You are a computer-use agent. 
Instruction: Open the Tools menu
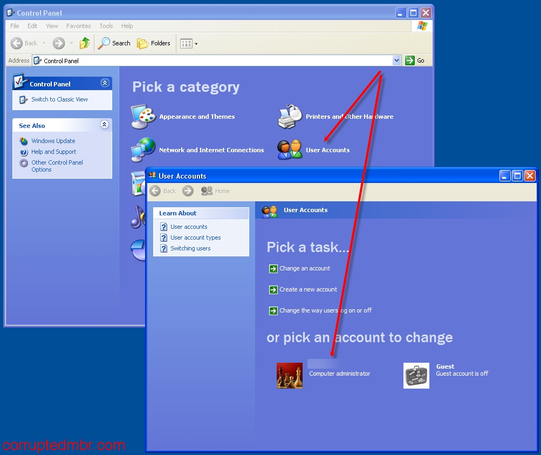[x=106, y=26]
